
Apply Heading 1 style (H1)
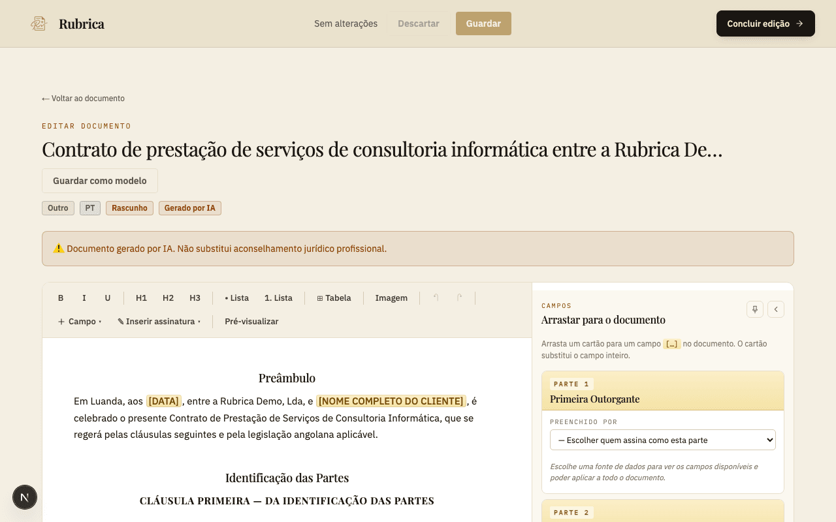click(x=141, y=298)
